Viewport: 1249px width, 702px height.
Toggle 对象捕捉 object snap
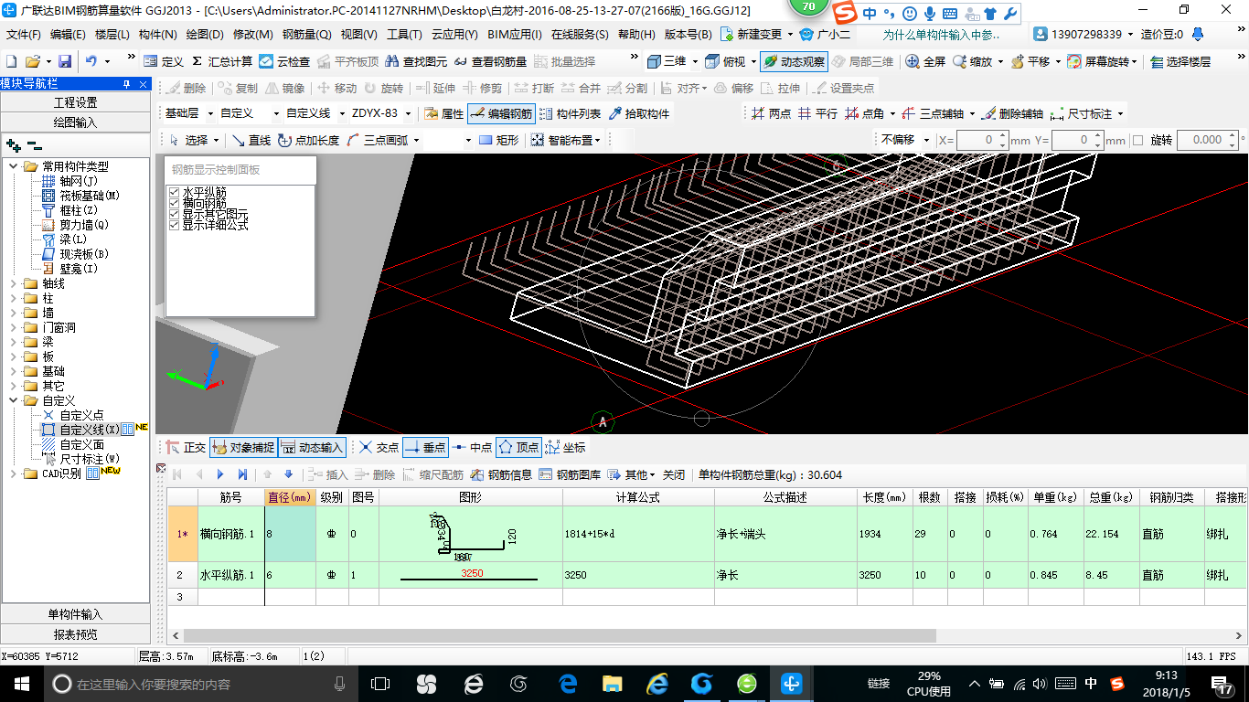click(242, 447)
